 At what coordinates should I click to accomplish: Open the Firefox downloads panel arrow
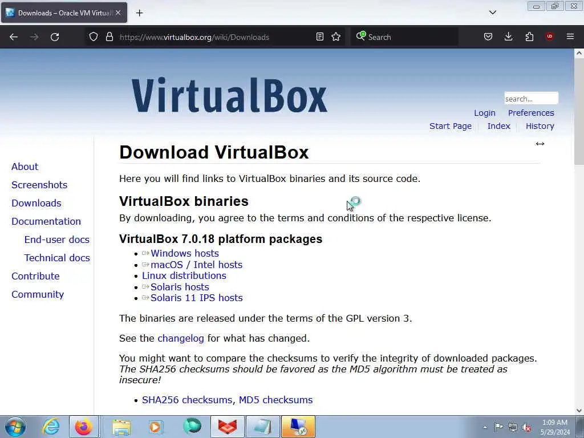508,36
